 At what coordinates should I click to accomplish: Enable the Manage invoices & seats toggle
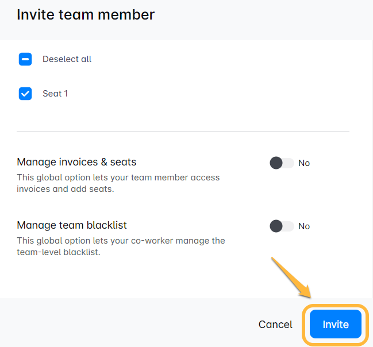[282, 163]
